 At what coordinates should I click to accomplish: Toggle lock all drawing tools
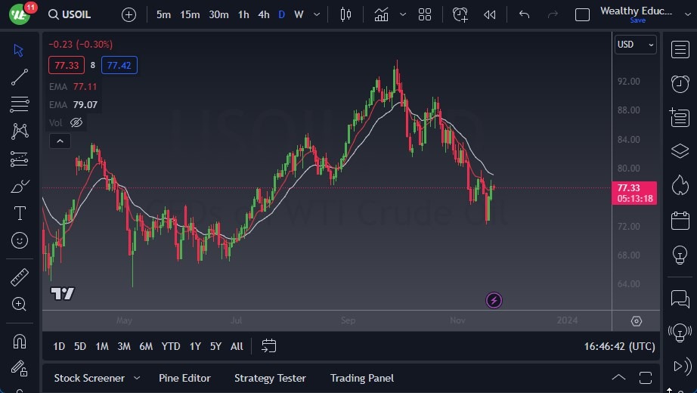(x=20, y=368)
